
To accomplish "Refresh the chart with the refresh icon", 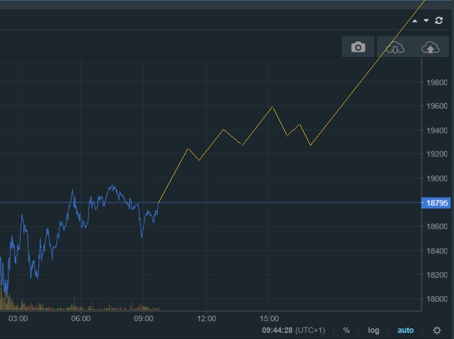I will (438, 21).
